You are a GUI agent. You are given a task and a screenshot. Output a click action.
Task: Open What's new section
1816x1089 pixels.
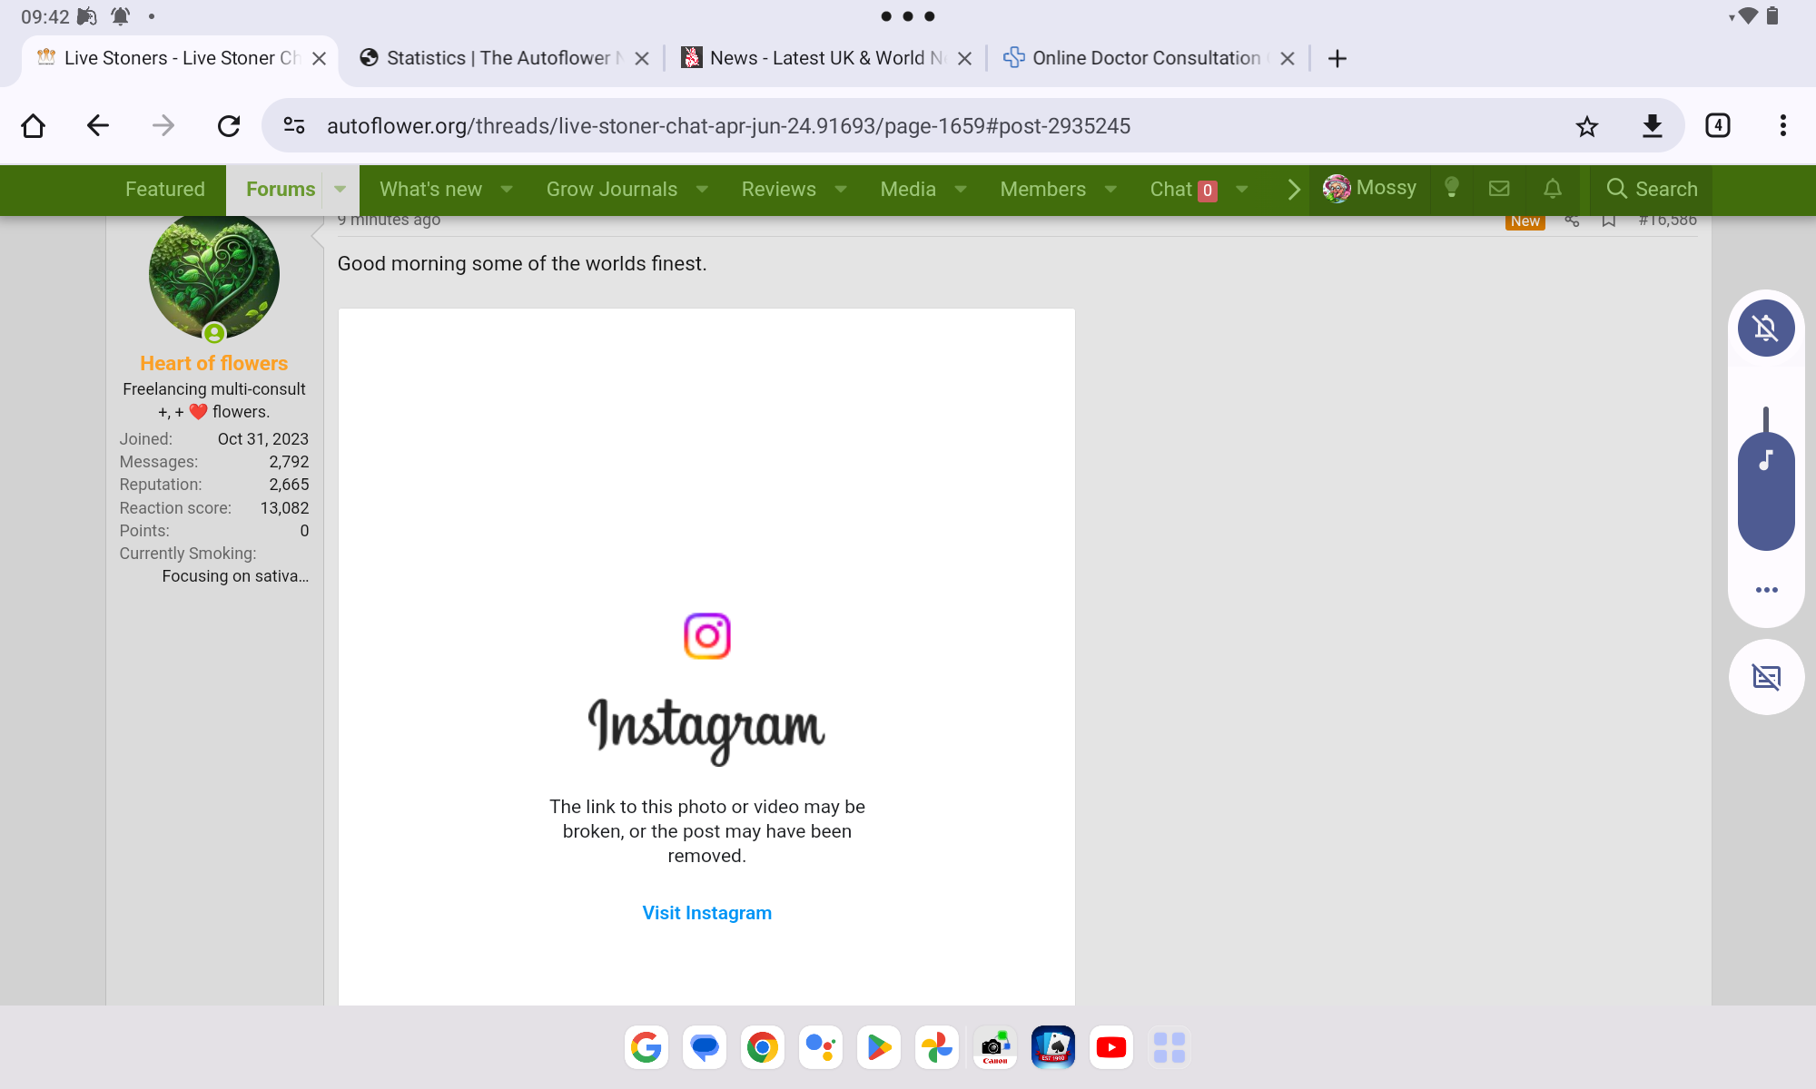click(x=430, y=189)
